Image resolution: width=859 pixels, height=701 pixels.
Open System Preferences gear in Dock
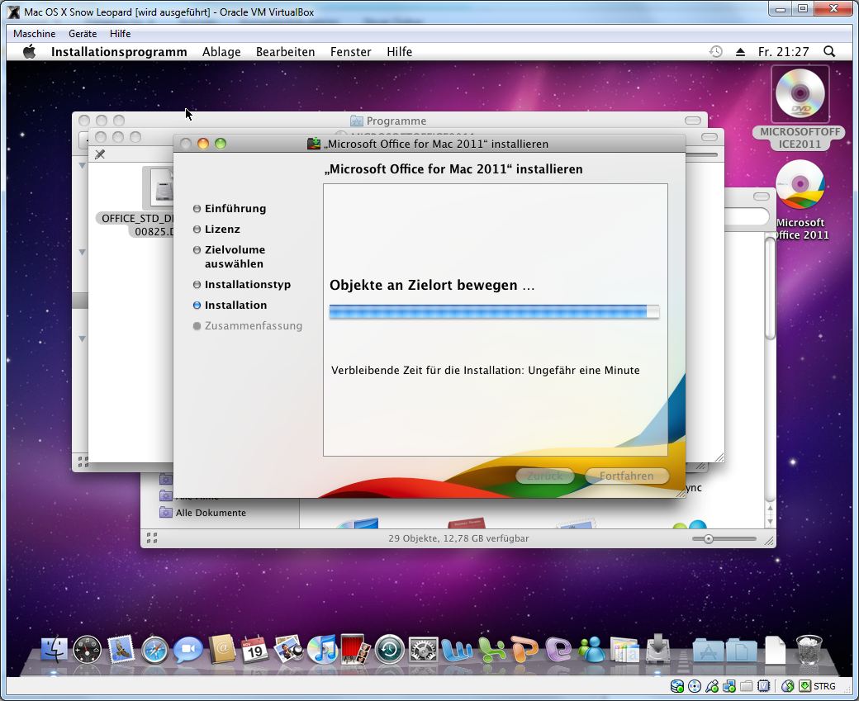(424, 650)
